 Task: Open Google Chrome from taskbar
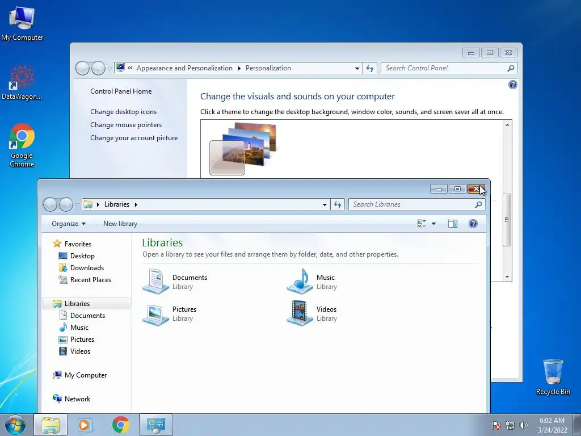click(x=120, y=425)
